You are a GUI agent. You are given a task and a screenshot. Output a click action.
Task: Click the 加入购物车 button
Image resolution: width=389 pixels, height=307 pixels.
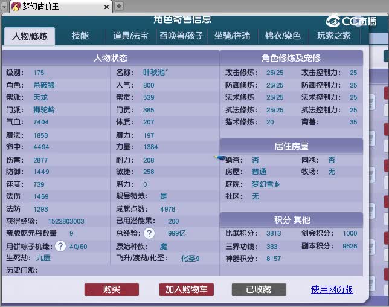click(x=187, y=289)
